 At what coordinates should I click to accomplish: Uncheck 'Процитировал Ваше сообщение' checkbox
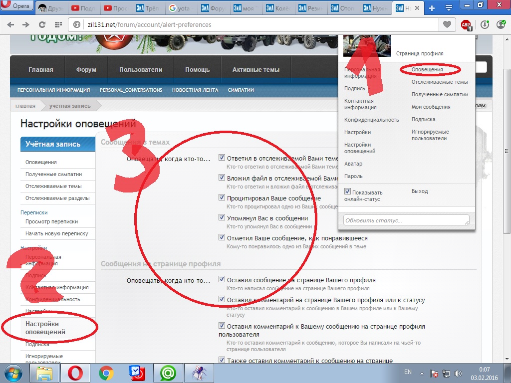(222, 197)
